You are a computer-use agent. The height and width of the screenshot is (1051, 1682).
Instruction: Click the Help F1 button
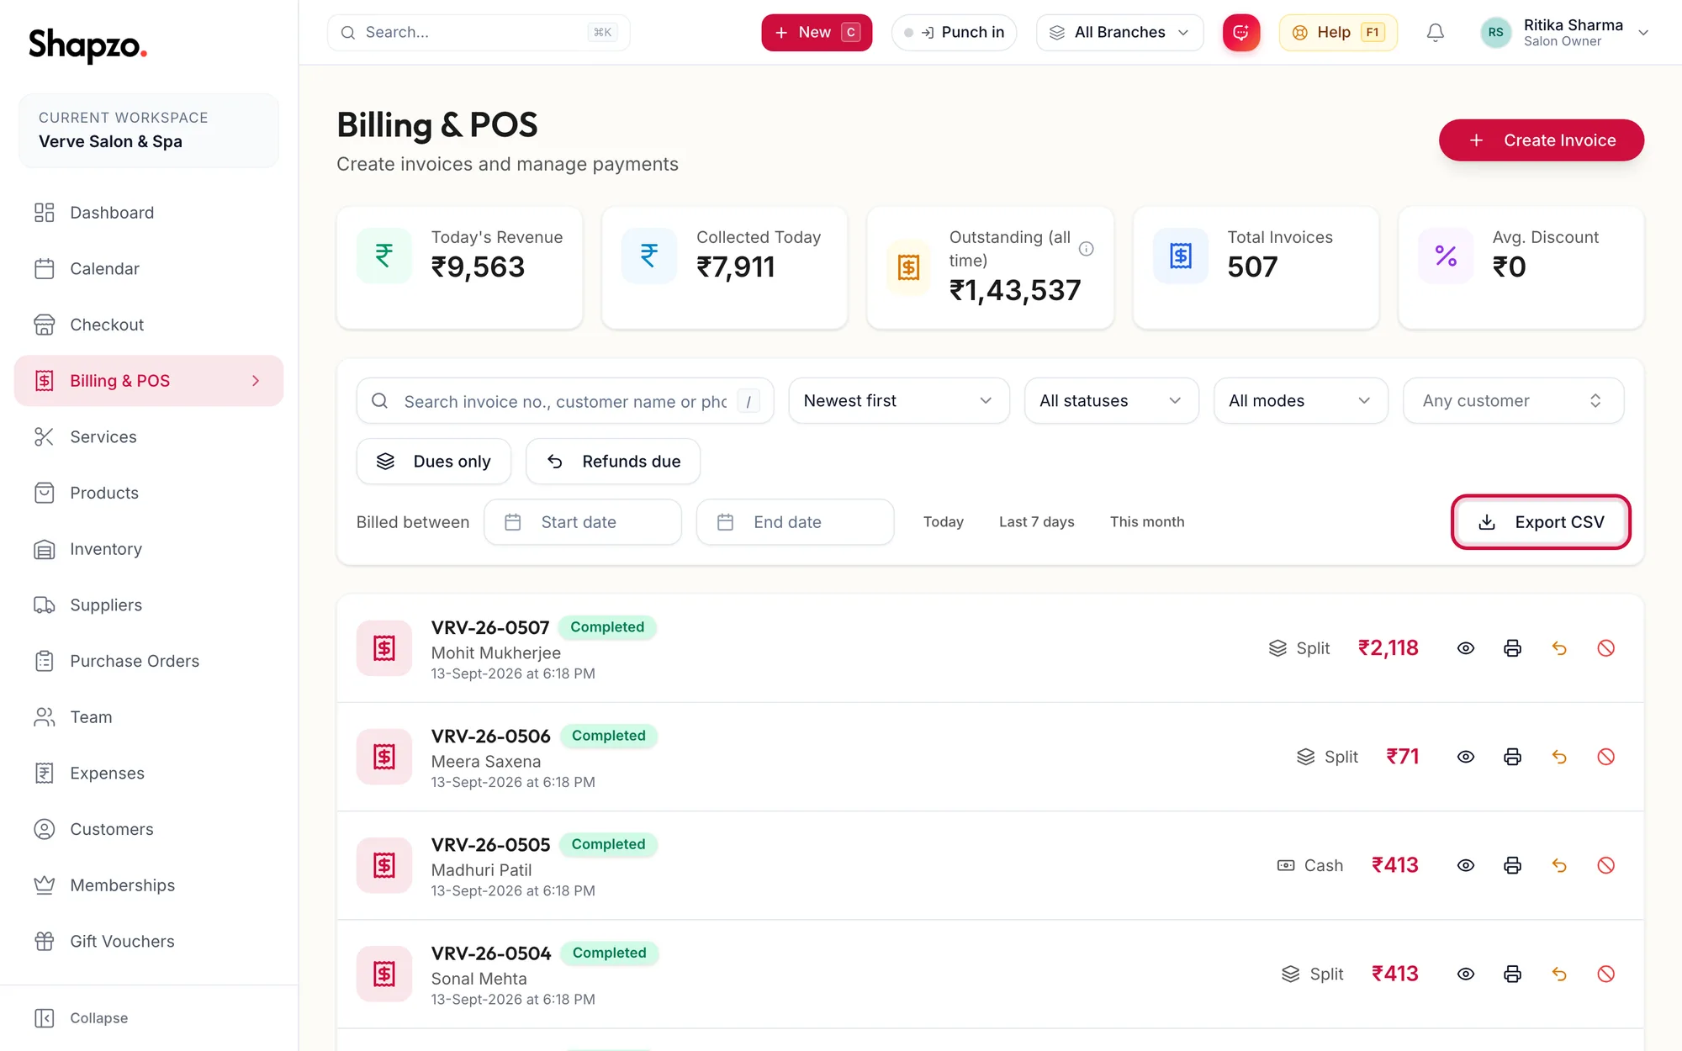coord(1337,33)
